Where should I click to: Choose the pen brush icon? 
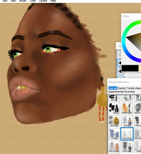click(x=127, y=98)
